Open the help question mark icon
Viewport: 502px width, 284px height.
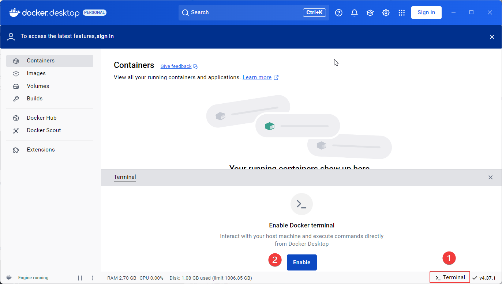click(x=339, y=13)
